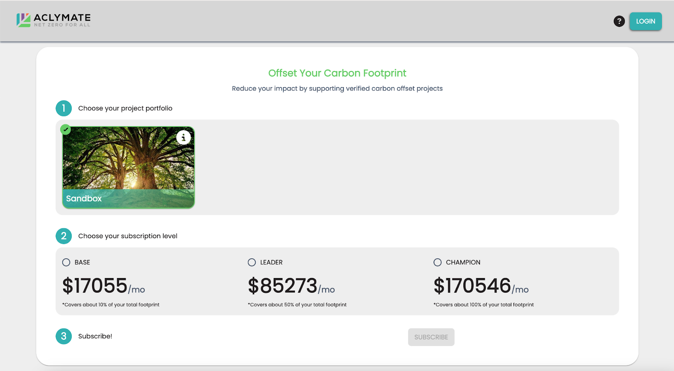Click 'Covers about 100% of your total footprint'
The height and width of the screenshot is (371, 674).
point(484,305)
